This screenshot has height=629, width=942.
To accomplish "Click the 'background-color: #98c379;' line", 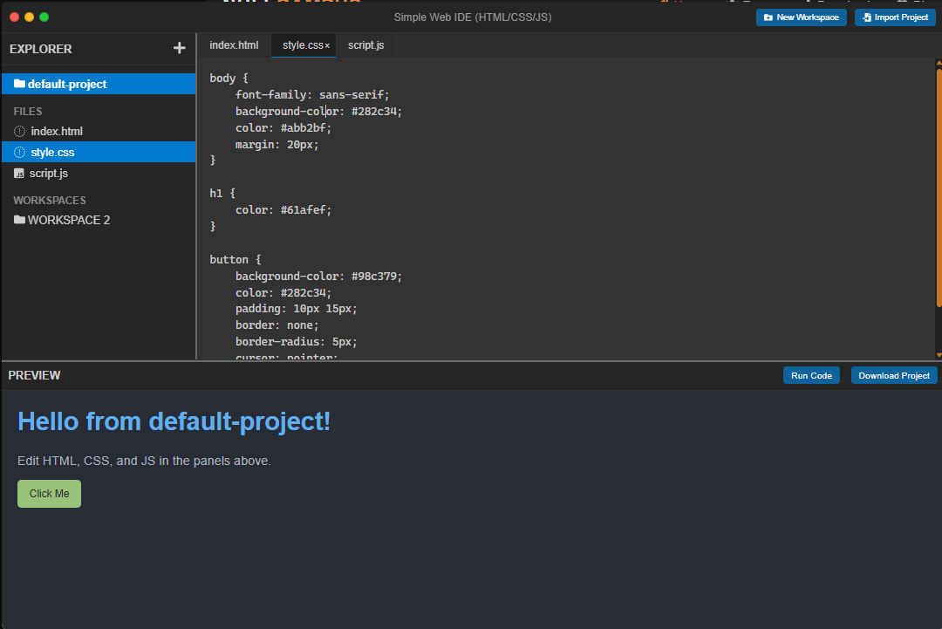I will tap(318, 277).
